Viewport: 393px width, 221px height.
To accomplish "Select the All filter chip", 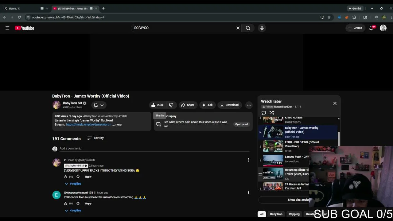I will [x=262, y=214].
